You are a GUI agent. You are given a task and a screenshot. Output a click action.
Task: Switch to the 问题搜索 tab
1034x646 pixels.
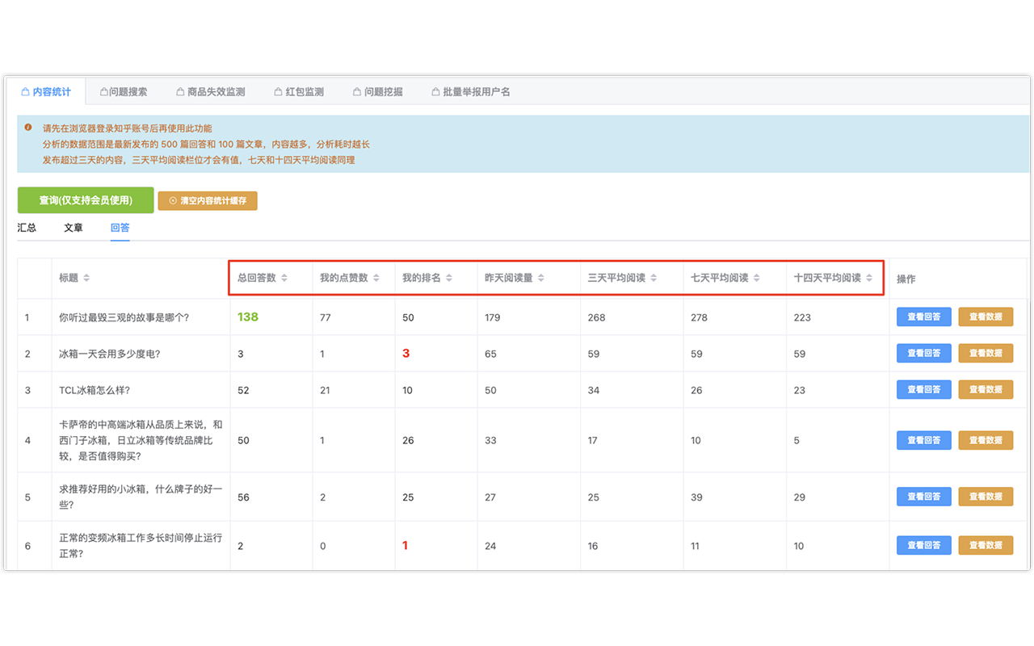point(124,92)
